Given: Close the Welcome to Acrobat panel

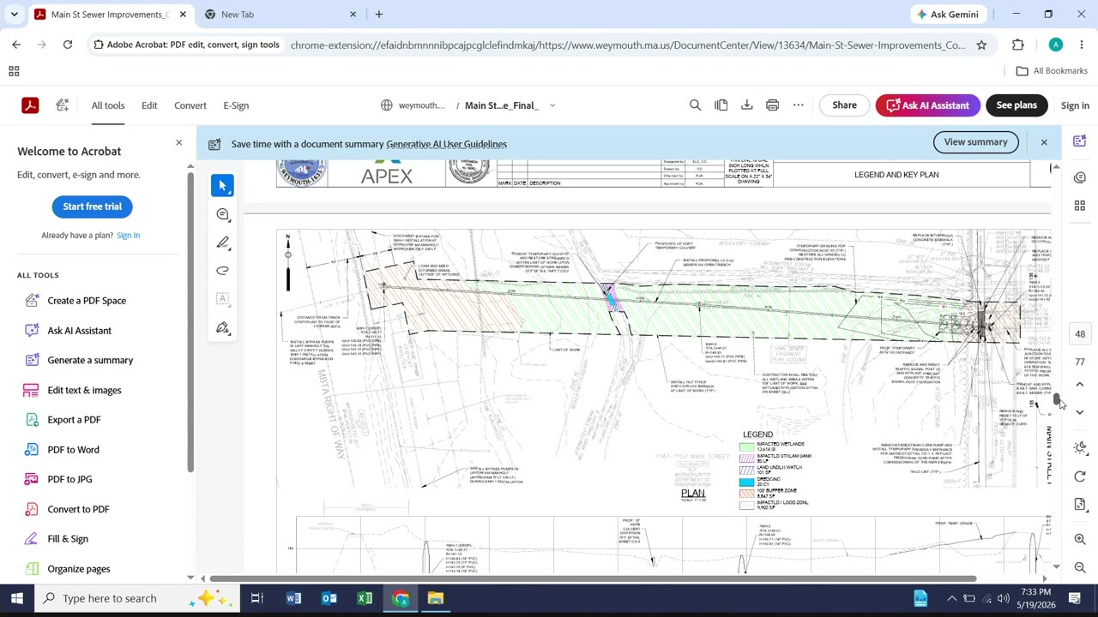Looking at the screenshot, I should 178,142.
